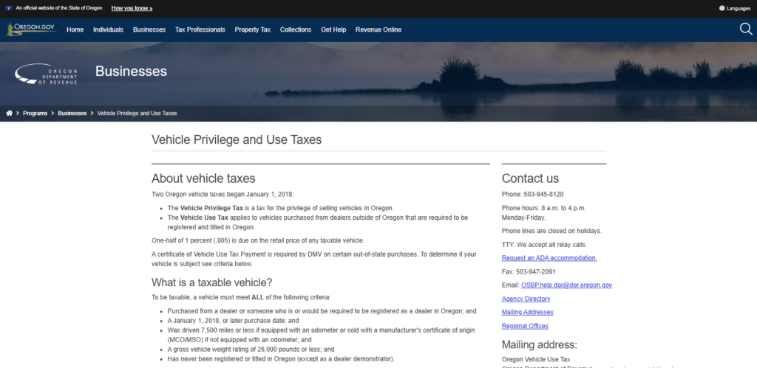This screenshot has height=368, width=757.
Task: Click the Oregon state flag icon
Action: click(x=7, y=8)
